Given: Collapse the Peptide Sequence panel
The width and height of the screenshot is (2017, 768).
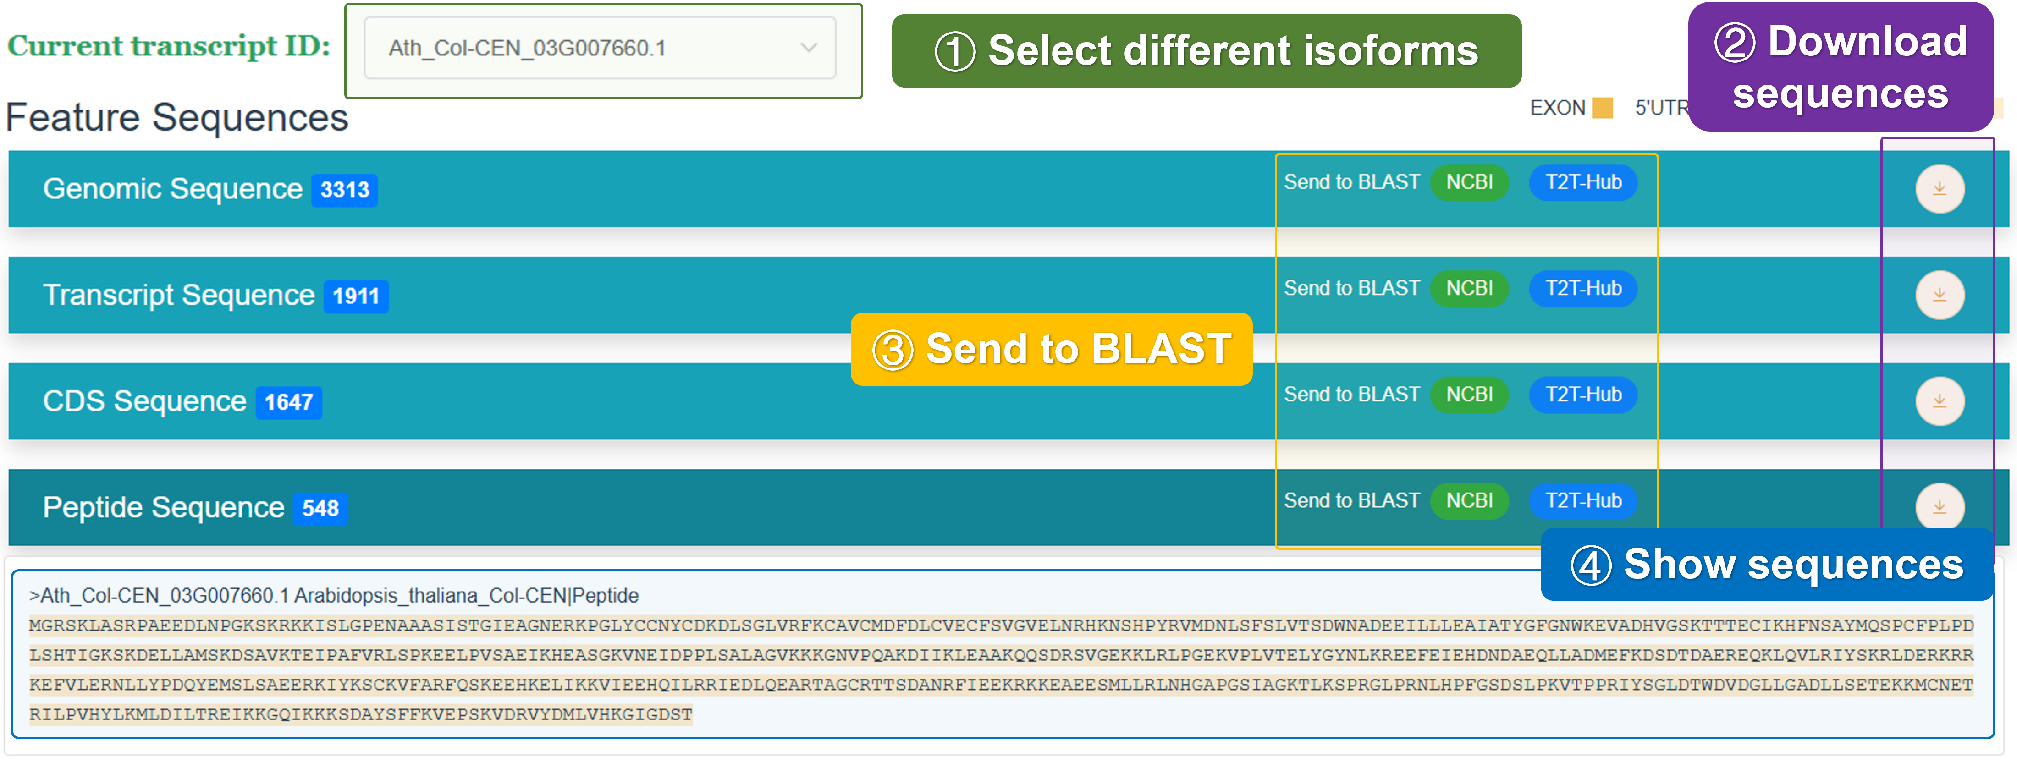Looking at the screenshot, I should pos(163,507).
